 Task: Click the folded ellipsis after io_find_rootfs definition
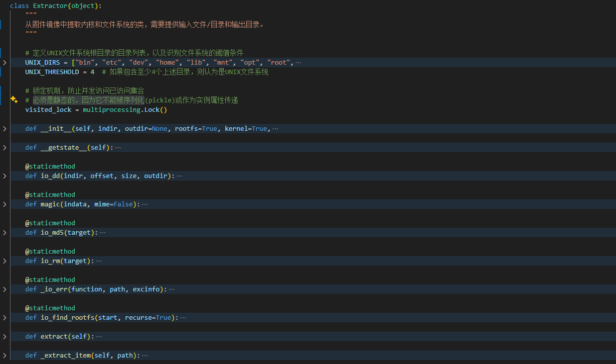(x=183, y=318)
